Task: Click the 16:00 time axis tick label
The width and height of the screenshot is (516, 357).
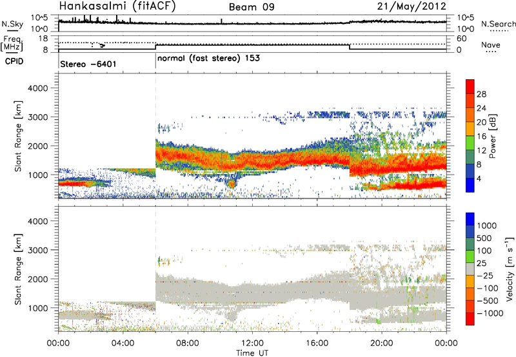Action: [x=317, y=343]
